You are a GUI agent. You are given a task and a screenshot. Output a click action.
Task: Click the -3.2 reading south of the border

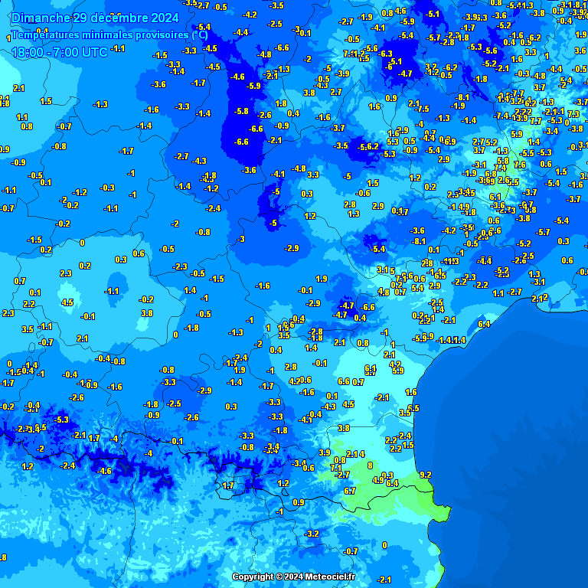pos(312,533)
